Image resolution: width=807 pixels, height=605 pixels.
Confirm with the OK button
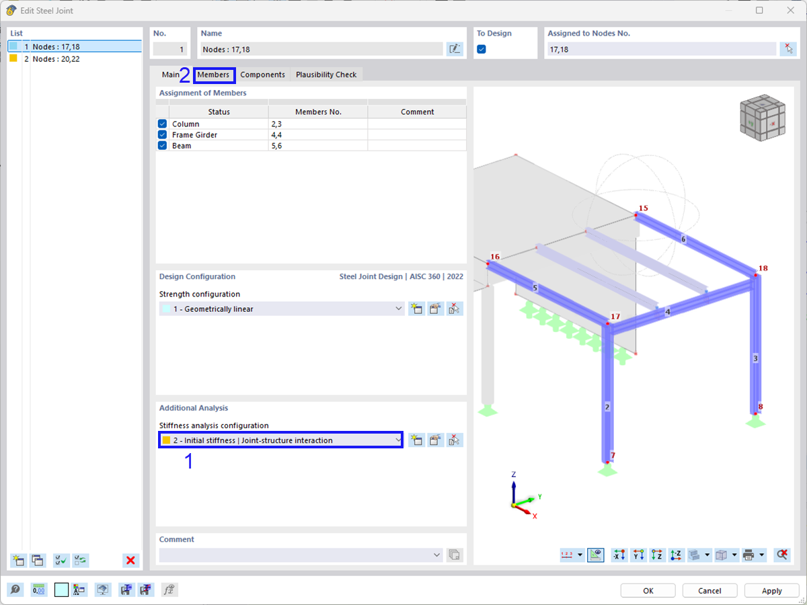point(648,590)
